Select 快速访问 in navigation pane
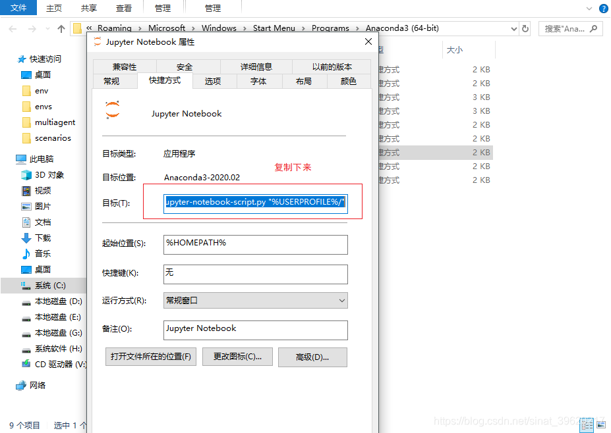This screenshot has height=433, width=611. pos(40,59)
